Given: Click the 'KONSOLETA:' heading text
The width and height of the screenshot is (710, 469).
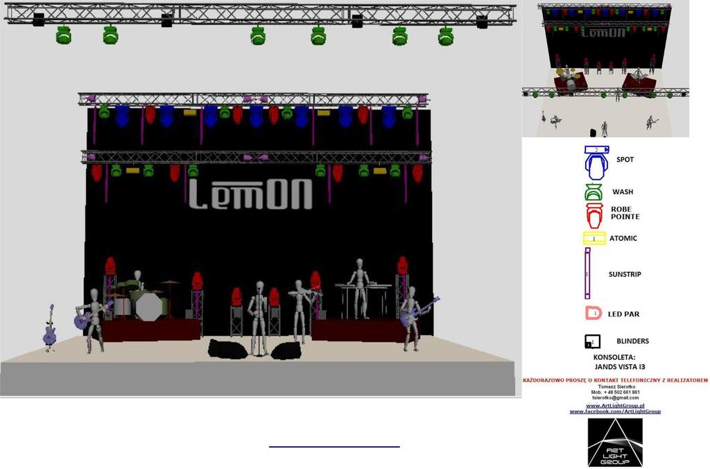Looking at the screenshot, I should pos(614,357).
